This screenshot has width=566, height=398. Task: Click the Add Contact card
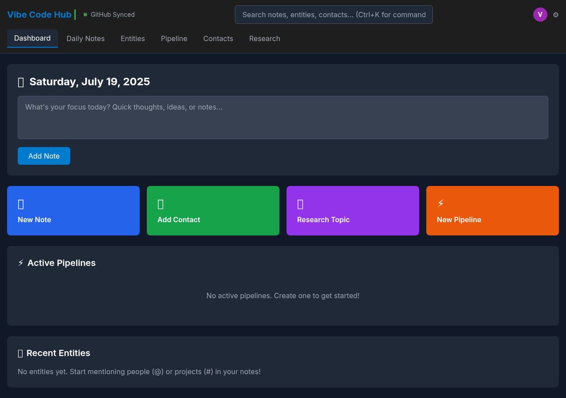tap(213, 211)
